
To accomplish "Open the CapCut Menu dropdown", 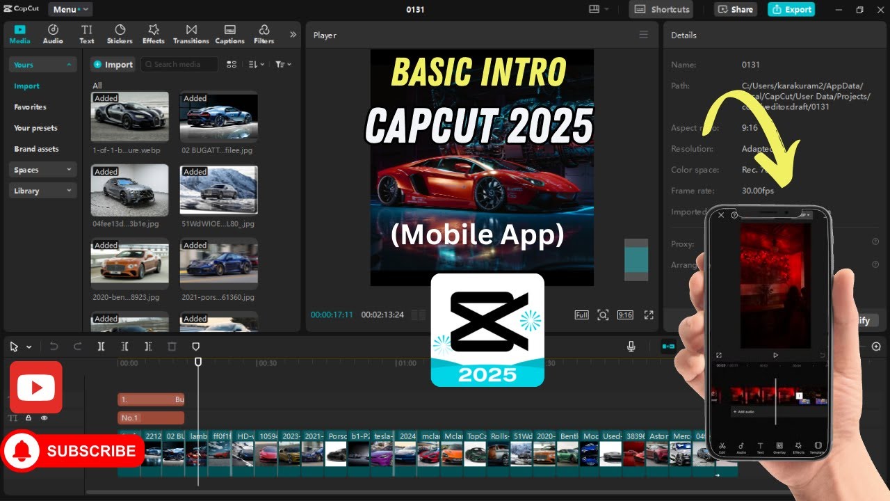I will pyautogui.click(x=70, y=10).
